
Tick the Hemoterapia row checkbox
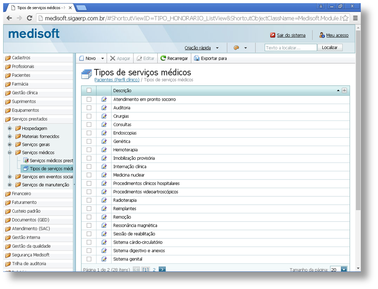[89, 150]
